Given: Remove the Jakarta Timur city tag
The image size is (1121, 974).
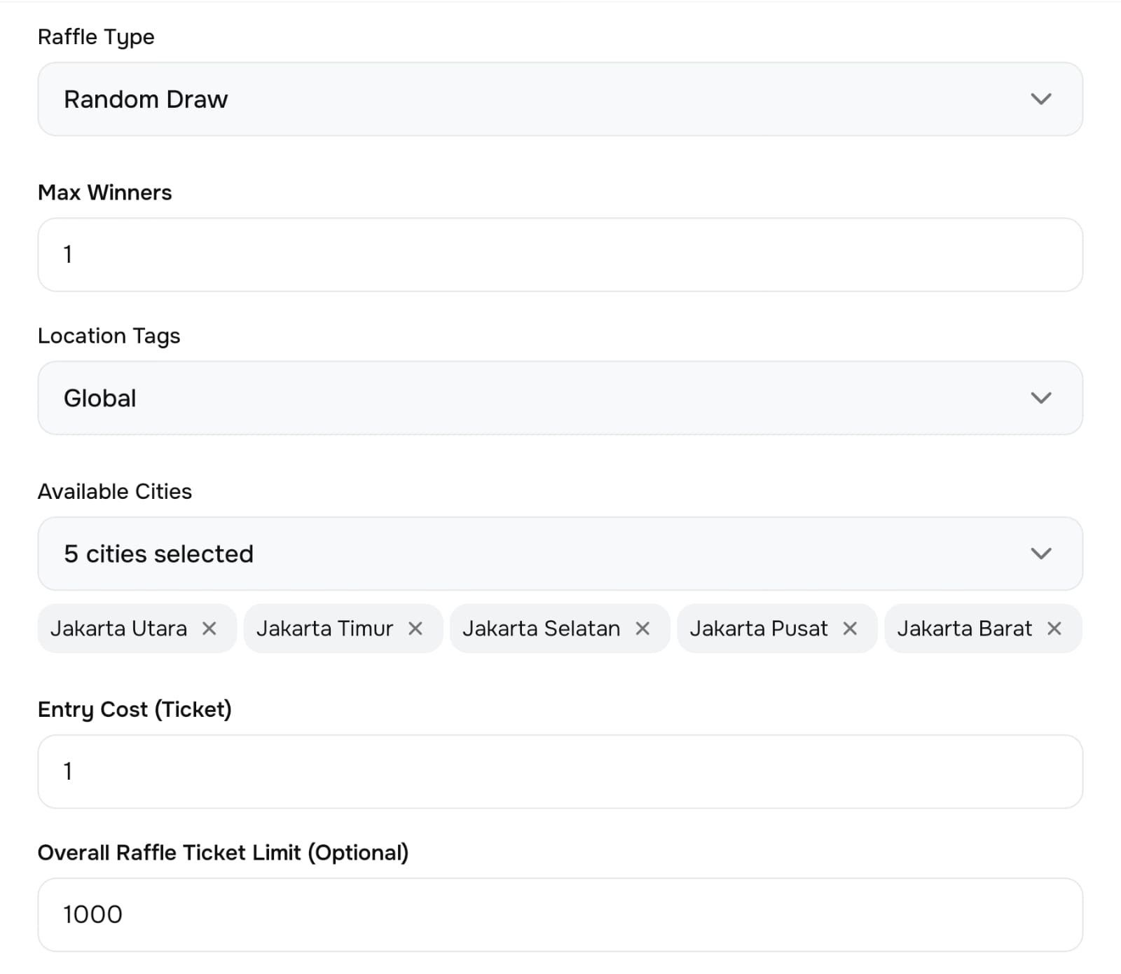Looking at the screenshot, I should [x=415, y=629].
